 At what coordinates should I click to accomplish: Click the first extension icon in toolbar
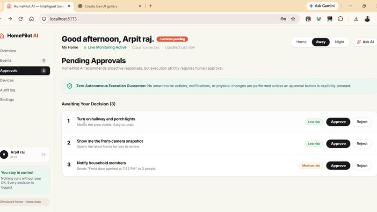[308, 19]
